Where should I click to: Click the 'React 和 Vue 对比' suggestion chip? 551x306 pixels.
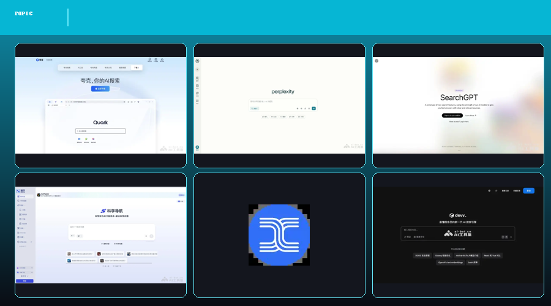click(492, 255)
